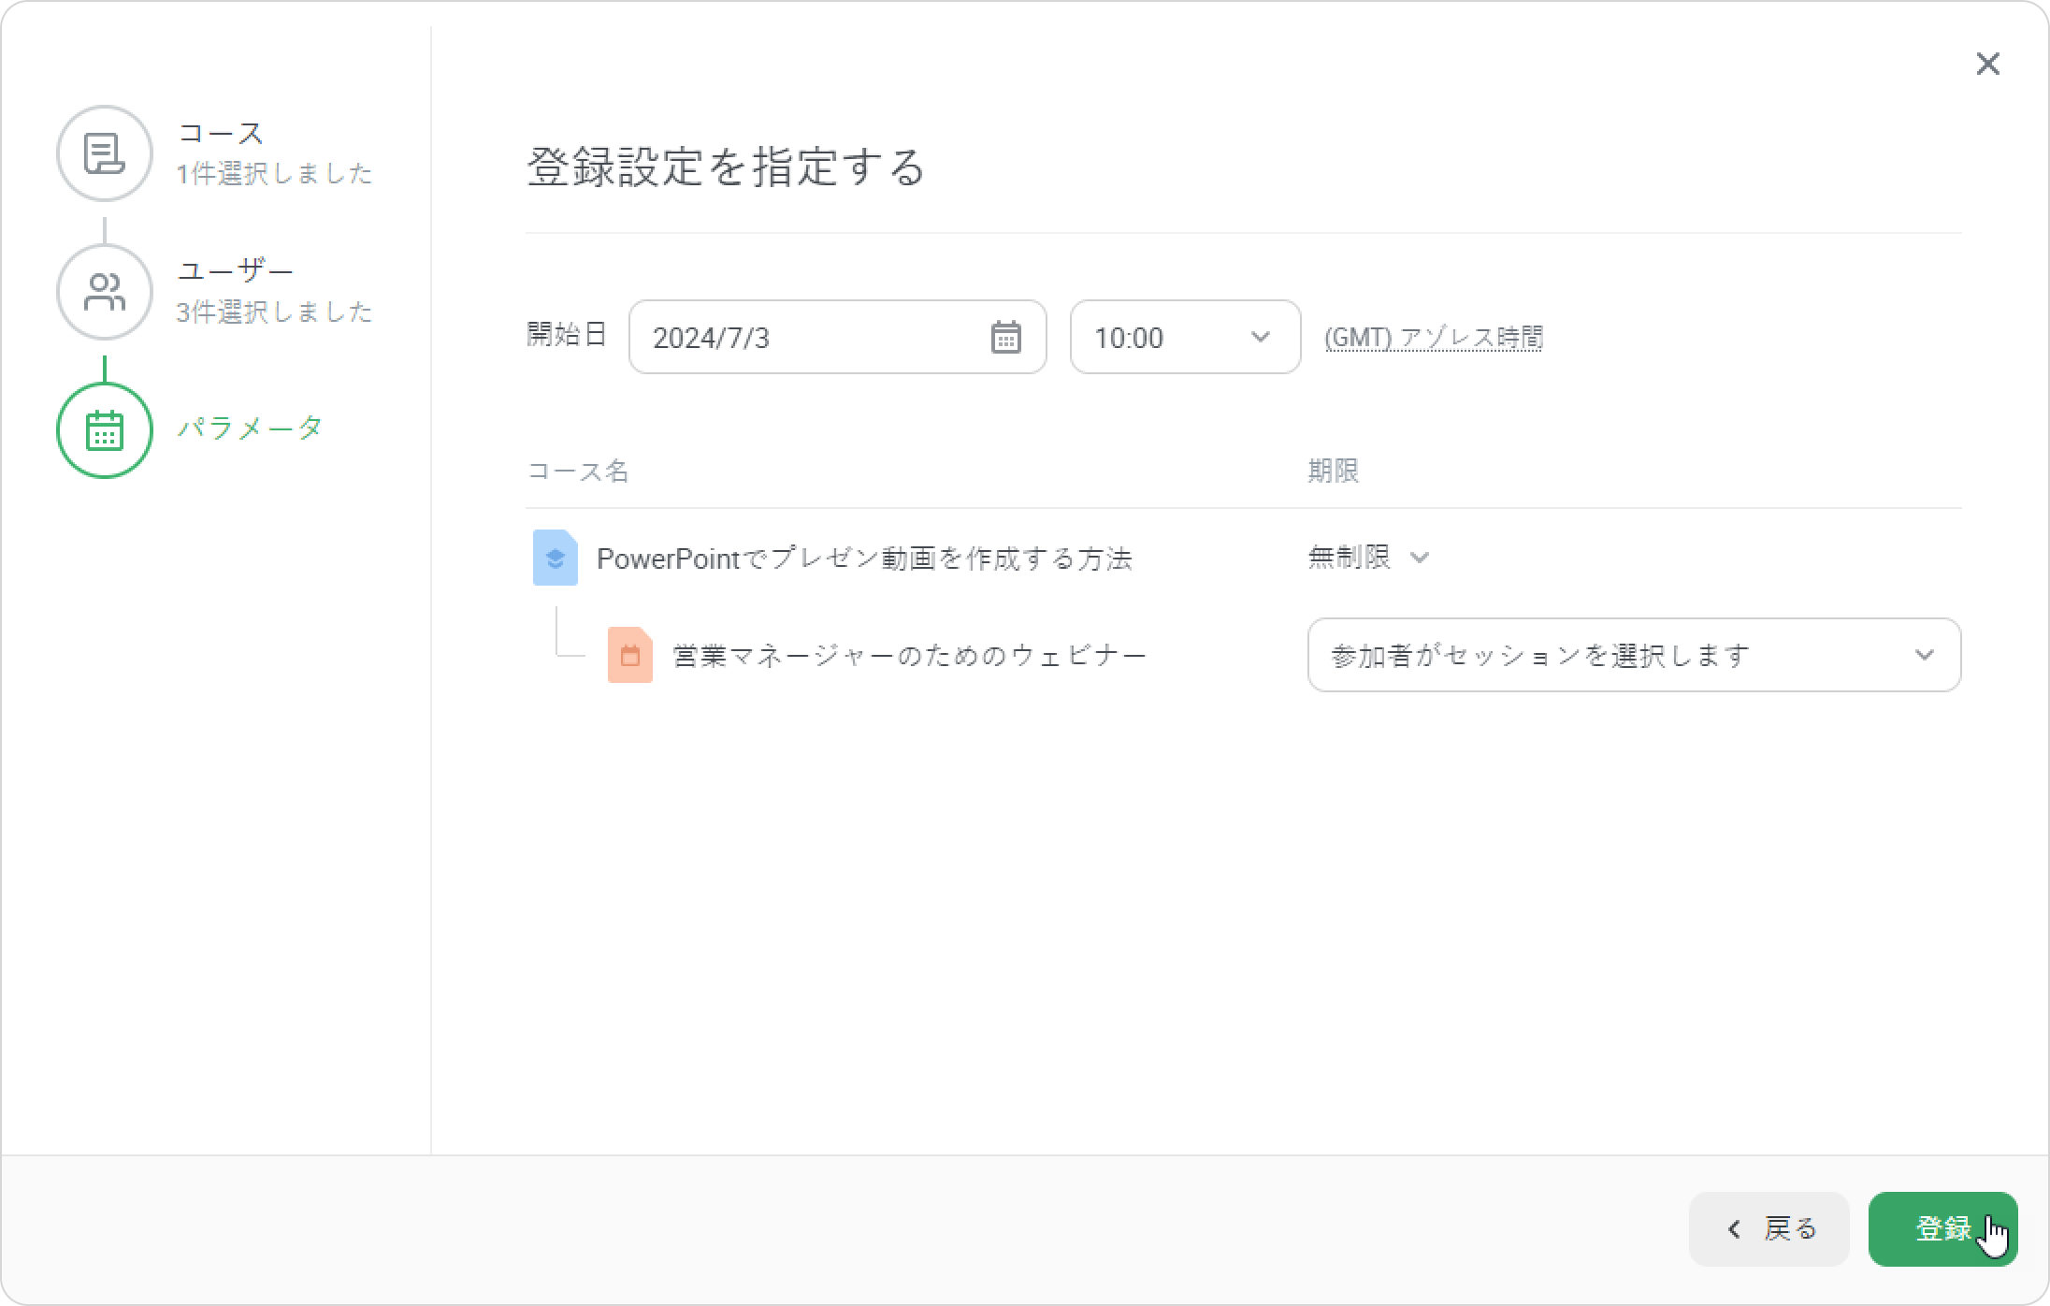
Task: Select the PowerPointでプレゼン動画を作成する方法 course row
Action: (x=863, y=559)
